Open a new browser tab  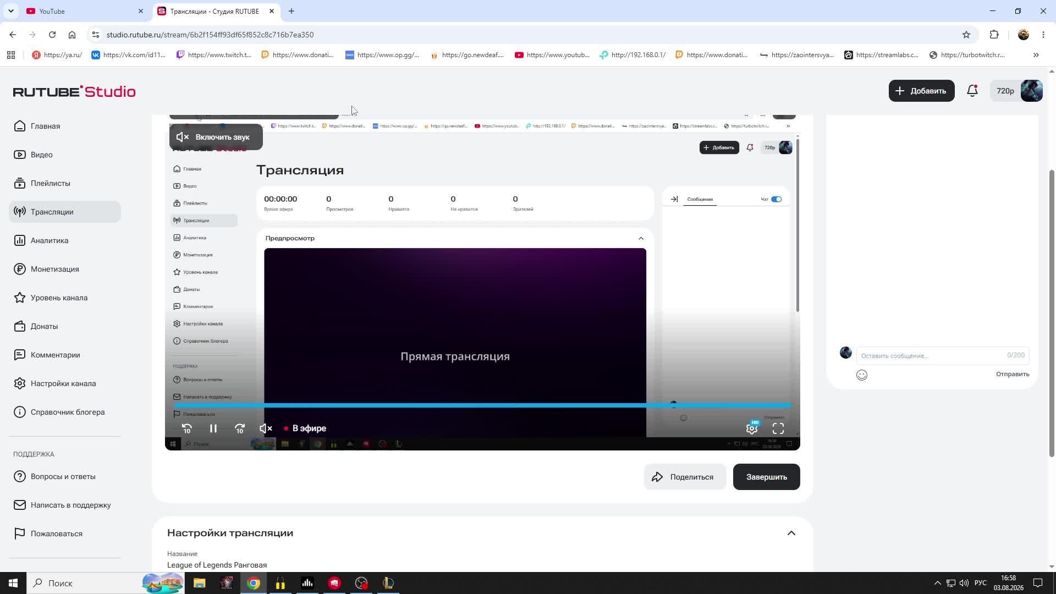click(x=291, y=11)
